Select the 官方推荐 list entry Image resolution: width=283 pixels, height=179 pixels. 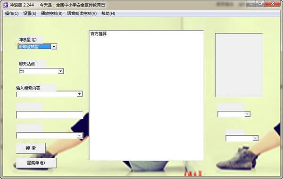[x=99, y=34]
